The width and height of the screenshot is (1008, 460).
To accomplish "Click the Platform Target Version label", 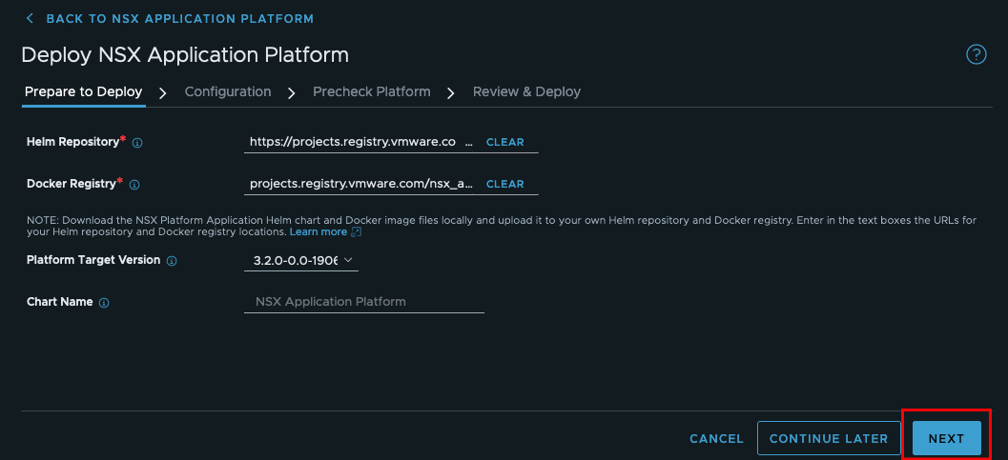I will coord(93,260).
